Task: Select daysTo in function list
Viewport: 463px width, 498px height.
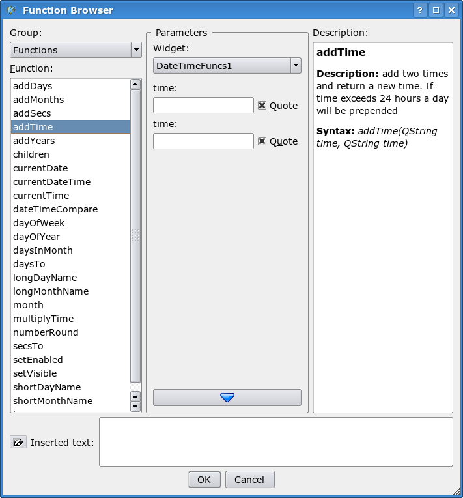Action: click(70, 263)
